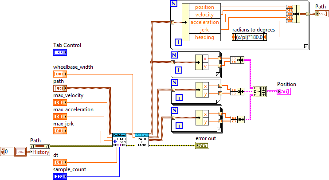329x180 pixels.
Task: Click the sample_count I32 terminal
Action: pos(60,177)
